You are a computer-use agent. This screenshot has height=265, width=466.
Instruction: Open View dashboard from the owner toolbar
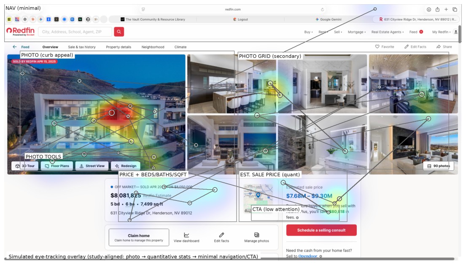186,238
